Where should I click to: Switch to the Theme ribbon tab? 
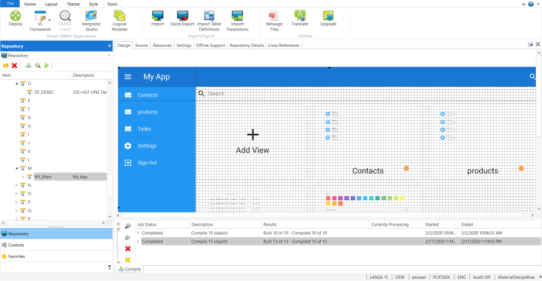tap(73, 4)
